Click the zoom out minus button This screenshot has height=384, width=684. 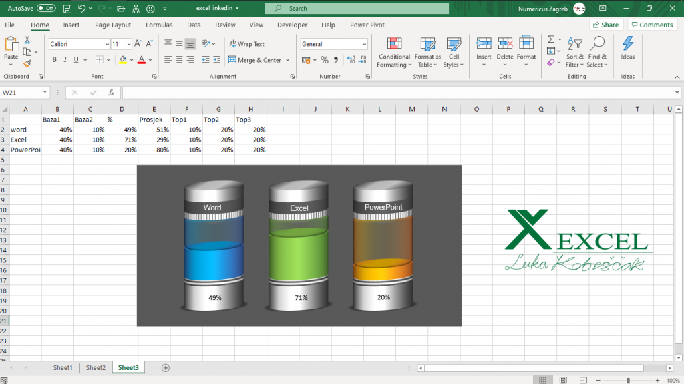(x=598, y=381)
